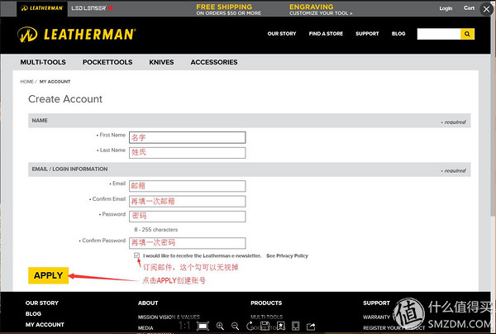
Task: Close the image viewer with the X button
Action: click(x=487, y=9)
